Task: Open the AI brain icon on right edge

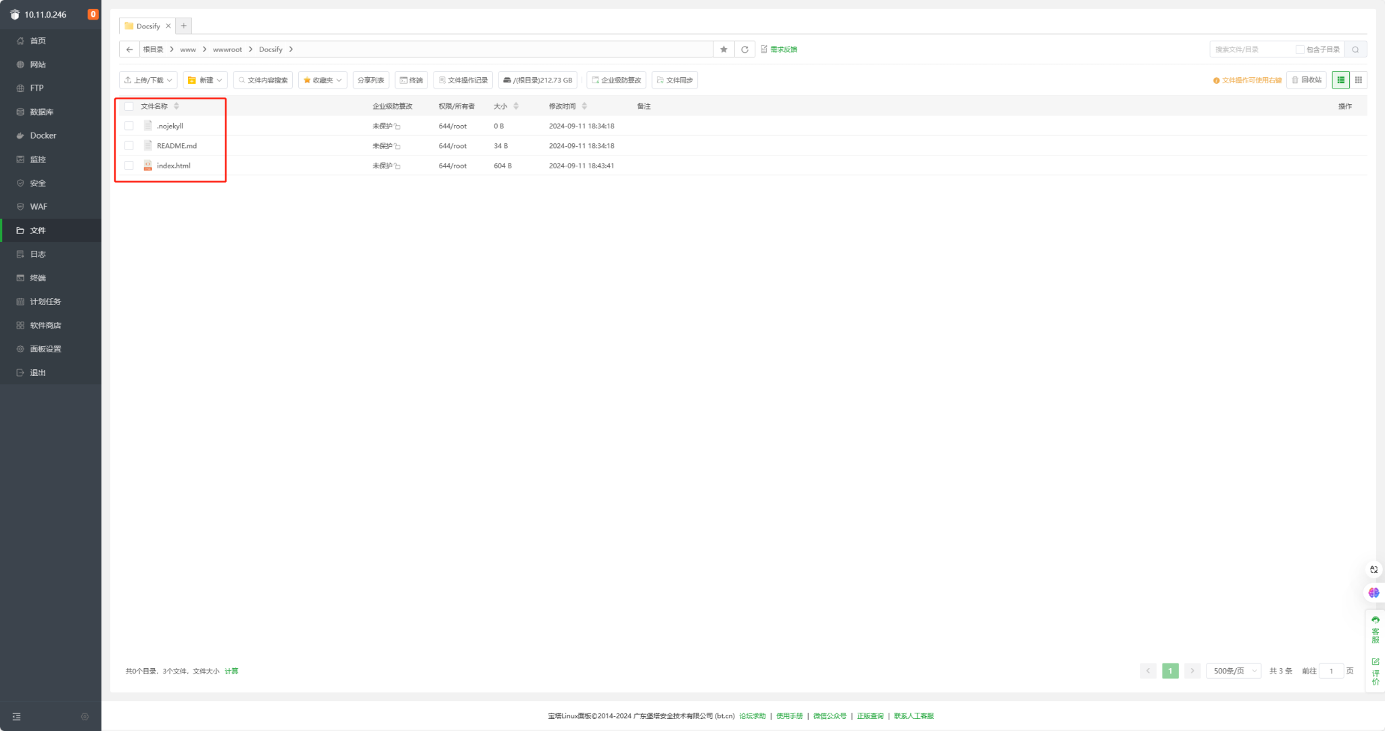Action: pyautogui.click(x=1374, y=593)
